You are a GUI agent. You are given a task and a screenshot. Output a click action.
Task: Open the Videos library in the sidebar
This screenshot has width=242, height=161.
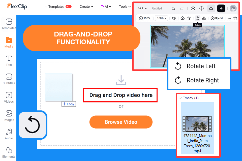(9, 98)
